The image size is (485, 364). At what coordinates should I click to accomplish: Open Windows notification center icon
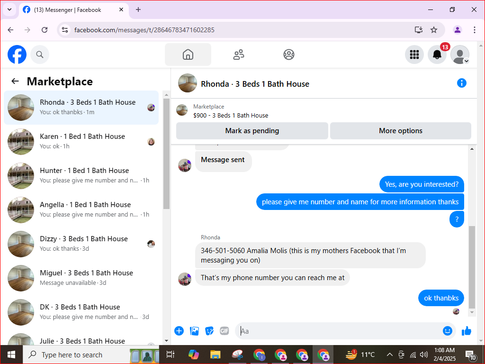pos(470,355)
